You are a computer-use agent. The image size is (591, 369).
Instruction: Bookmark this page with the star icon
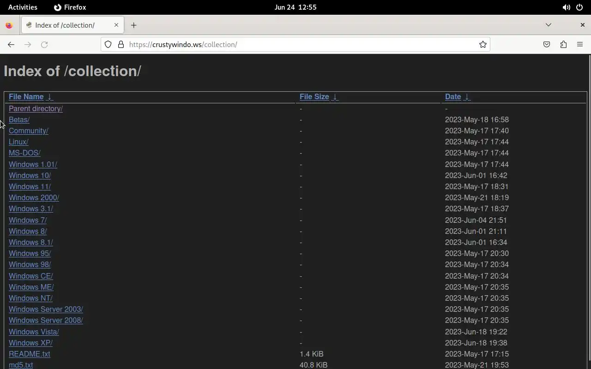click(483, 44)
